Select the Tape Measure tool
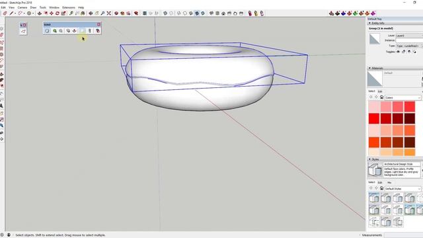This screenshot has width=423, height=238. pos(71,13)
